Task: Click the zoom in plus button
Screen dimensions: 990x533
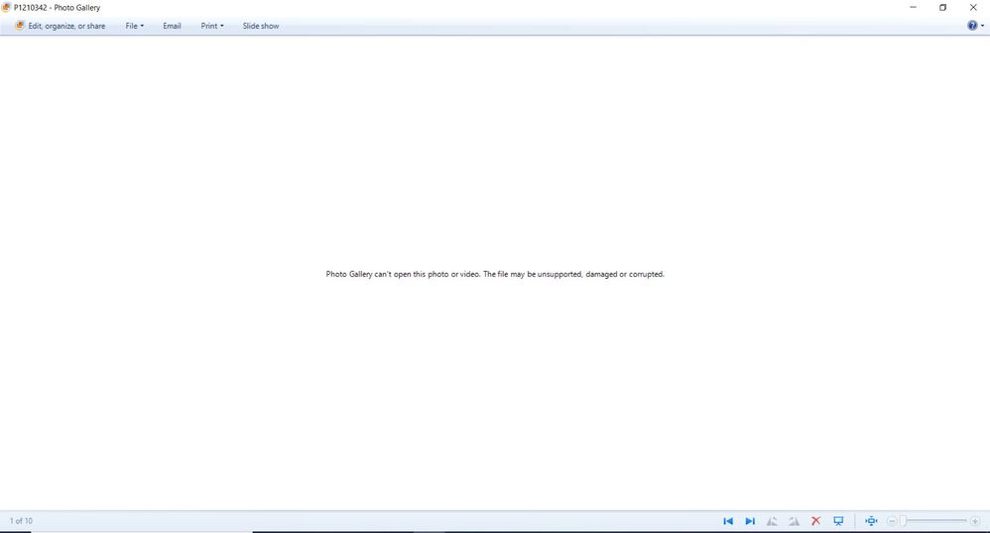Action: point(975,521)
